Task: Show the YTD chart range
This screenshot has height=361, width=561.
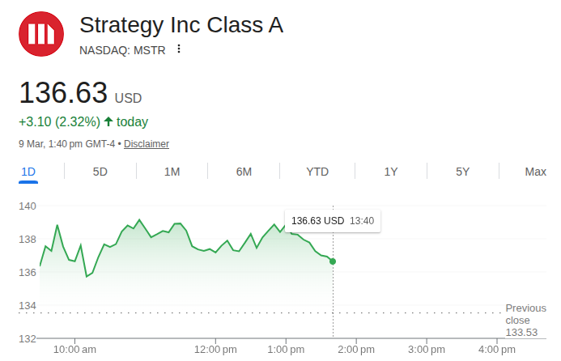Action: (x=317, y=172)
